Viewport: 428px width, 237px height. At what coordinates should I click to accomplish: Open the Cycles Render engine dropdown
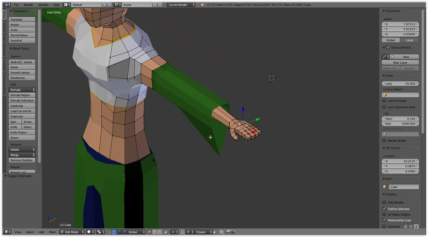click(x=181, y=5)
